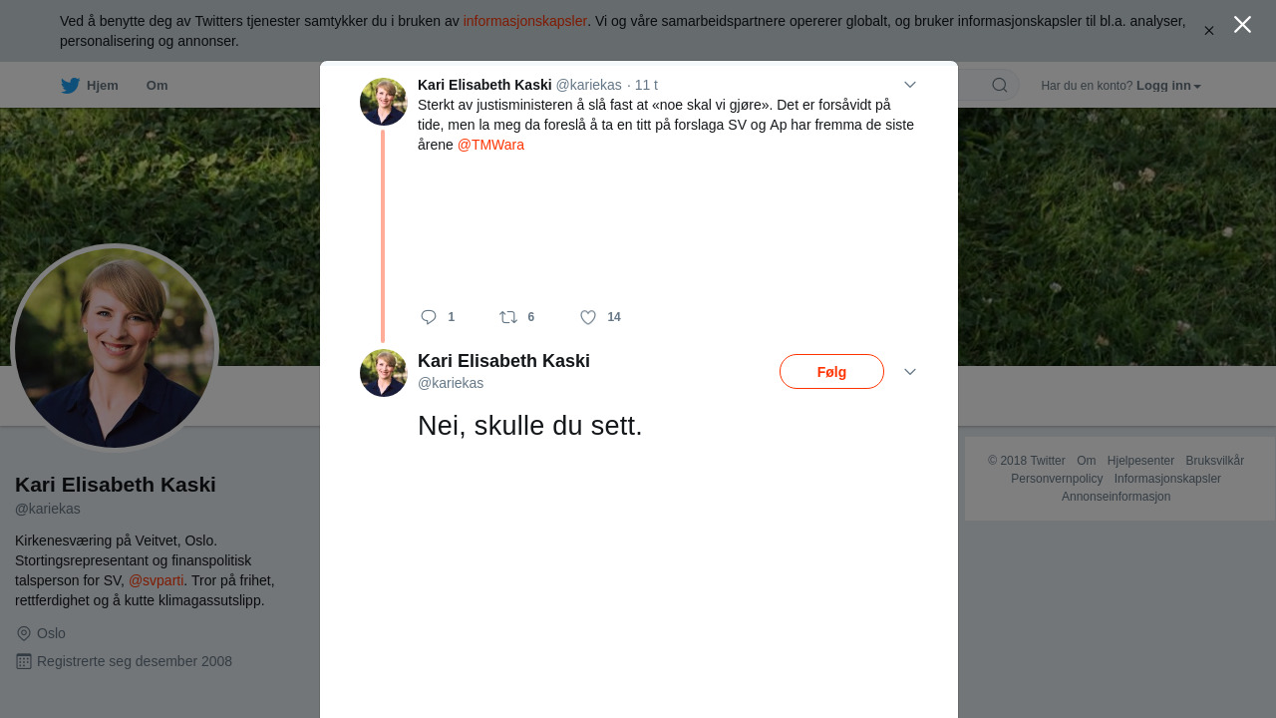Click the reply icon under the first tweet
Image resolution: width=1276 pixels, height=718 pixels.
[429, 317]
